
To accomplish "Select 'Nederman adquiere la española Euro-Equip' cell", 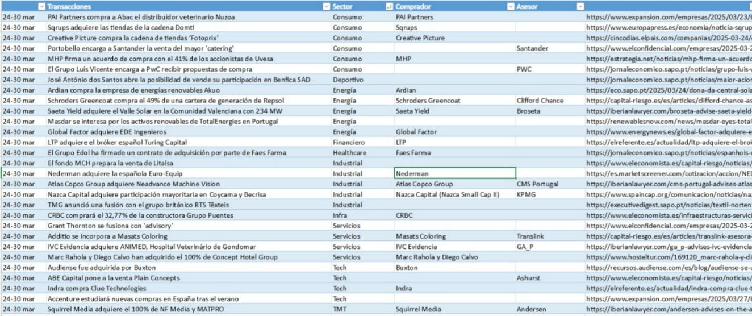I will [x=189, y=173].
